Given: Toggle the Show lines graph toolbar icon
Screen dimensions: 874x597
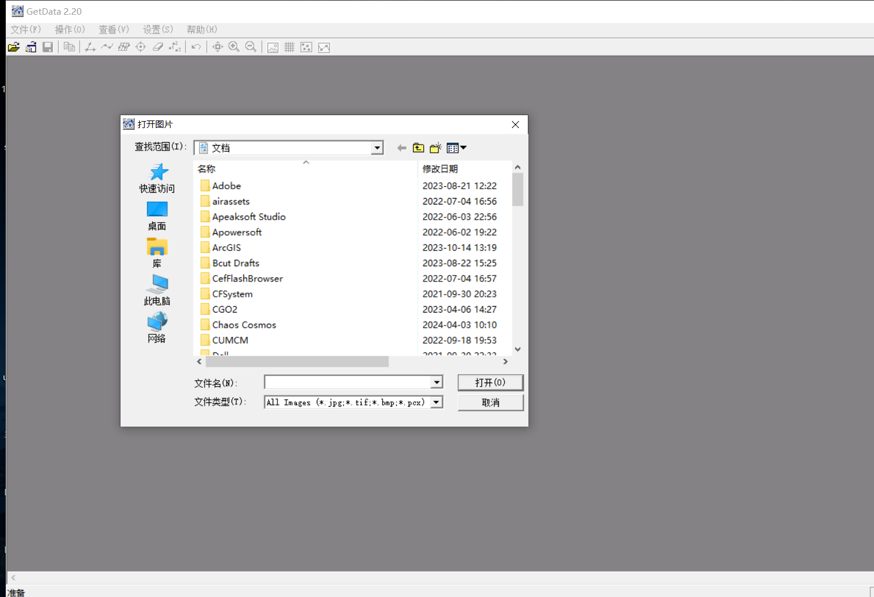Looking at the screenshot, I should [x=324, y=48].
